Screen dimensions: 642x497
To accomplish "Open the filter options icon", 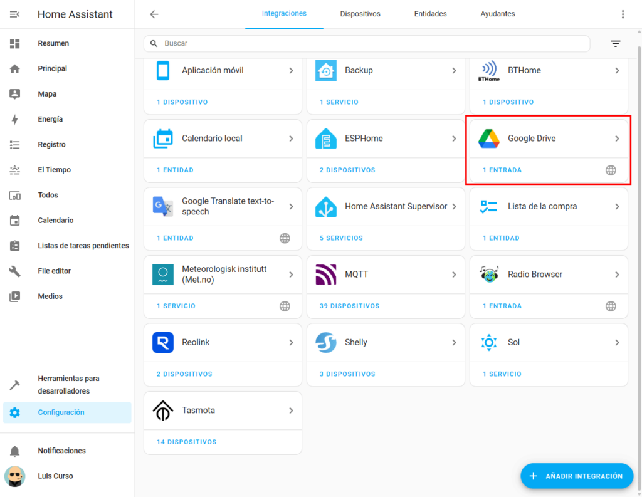I will 616,43.
